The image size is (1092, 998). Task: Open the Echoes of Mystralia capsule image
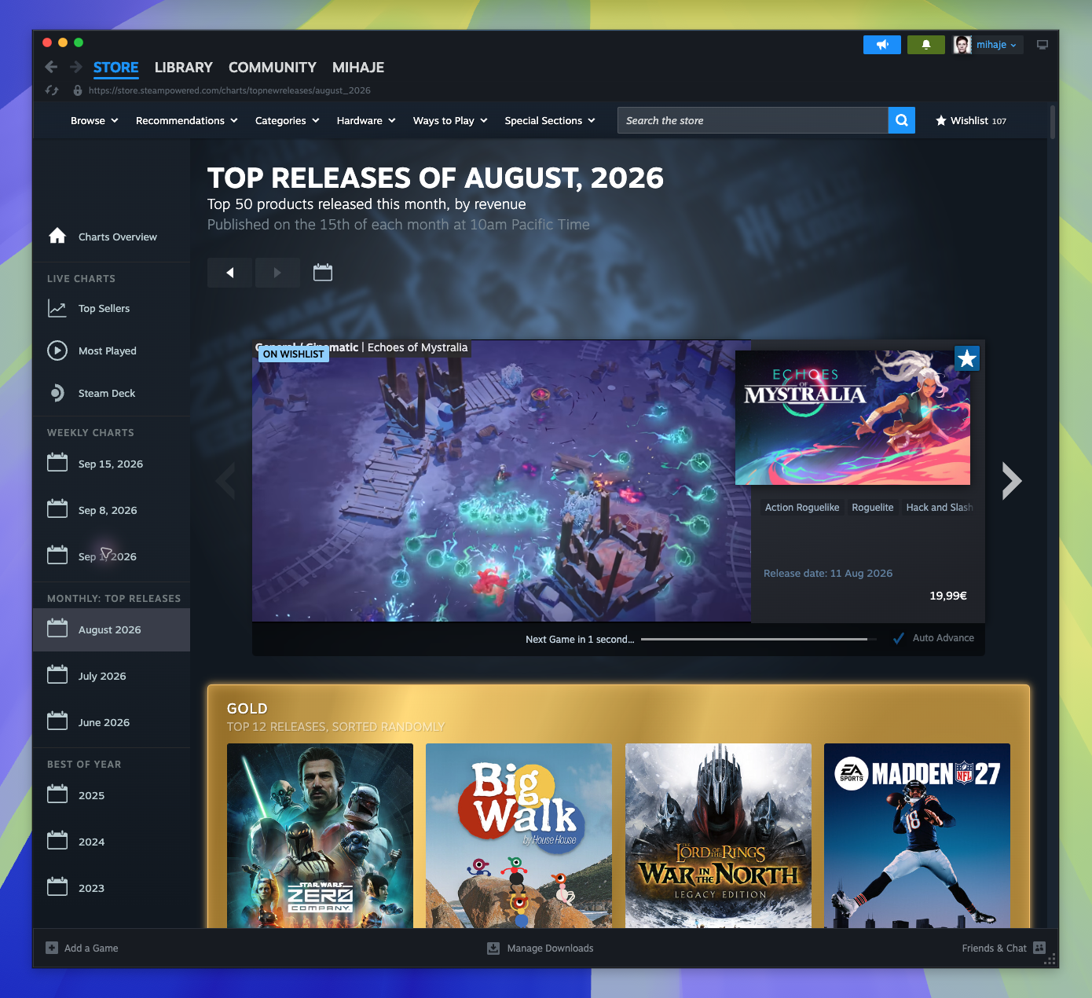tap(852, 417)
